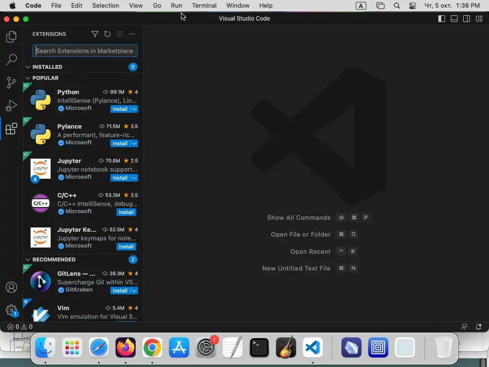This screenshot has height=367, width=489.
Task: Open the Explorer view in activity bar
Action: click(11, 36)
